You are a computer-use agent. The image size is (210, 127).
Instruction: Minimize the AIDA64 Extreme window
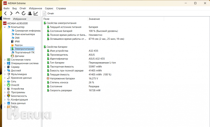point(186,3)
